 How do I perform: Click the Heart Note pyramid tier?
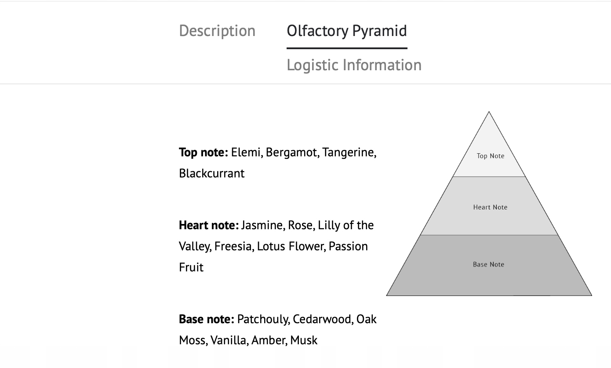pos(490,207)
